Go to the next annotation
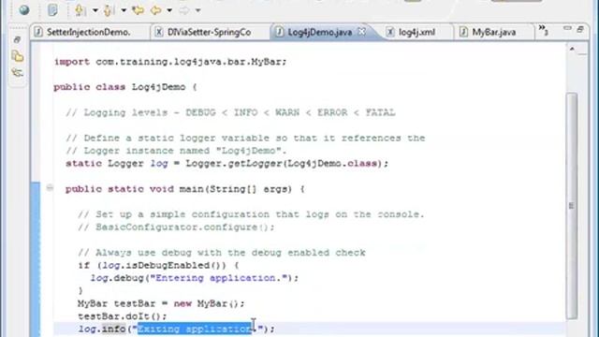The width and height of the screenshot is (599, 337). pos(80,10)
